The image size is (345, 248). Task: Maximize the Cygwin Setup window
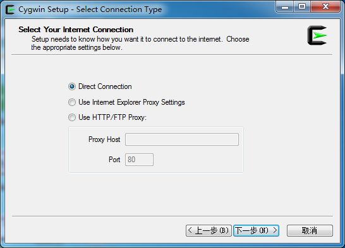302,7
